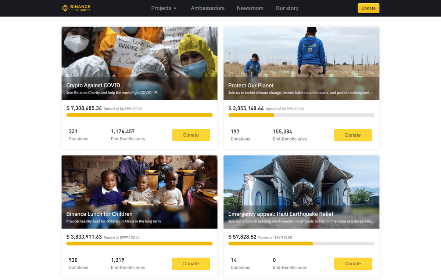The width and height of the screenshot is (441, 280).
Task: Donate to Protect Our Planet
Action: pyautogui.click(x=353, y=135)
